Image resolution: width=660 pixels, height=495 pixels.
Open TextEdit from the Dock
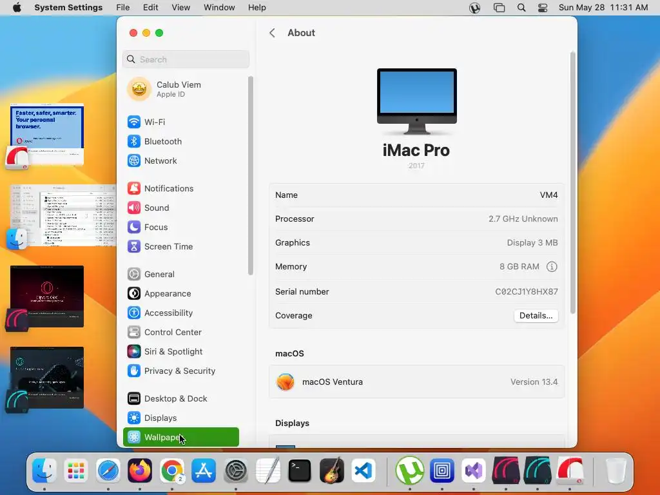pos(267,470)
